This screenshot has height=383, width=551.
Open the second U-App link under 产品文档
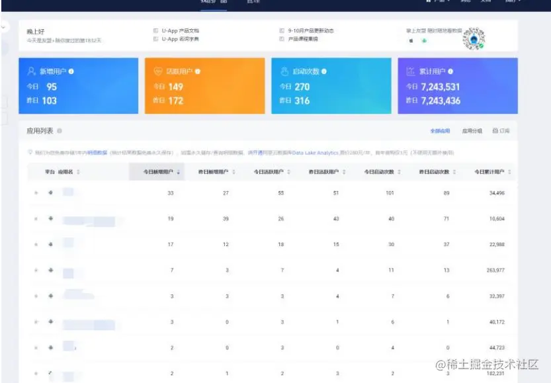tap(181, 38)
